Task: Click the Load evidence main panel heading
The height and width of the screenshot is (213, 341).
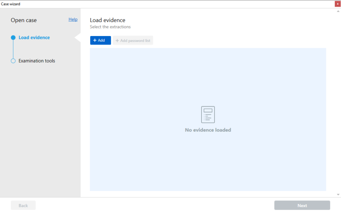Action: tap(108, 20)
